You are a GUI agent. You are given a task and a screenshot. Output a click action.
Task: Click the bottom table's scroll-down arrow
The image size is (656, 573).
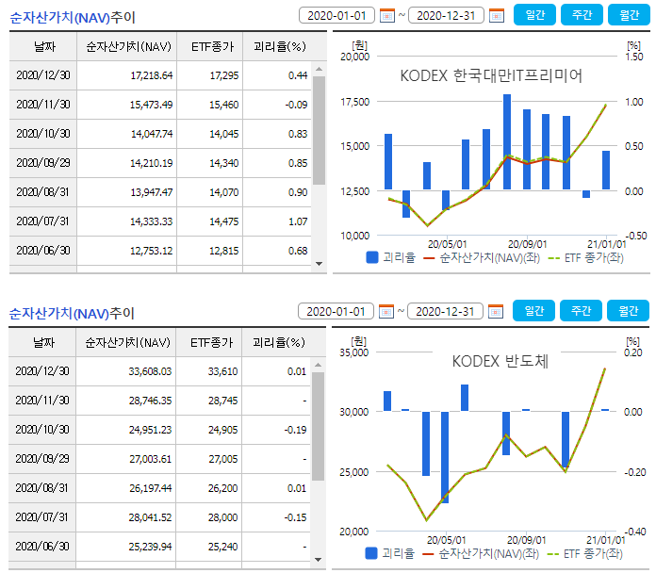(x=318, y=559)
